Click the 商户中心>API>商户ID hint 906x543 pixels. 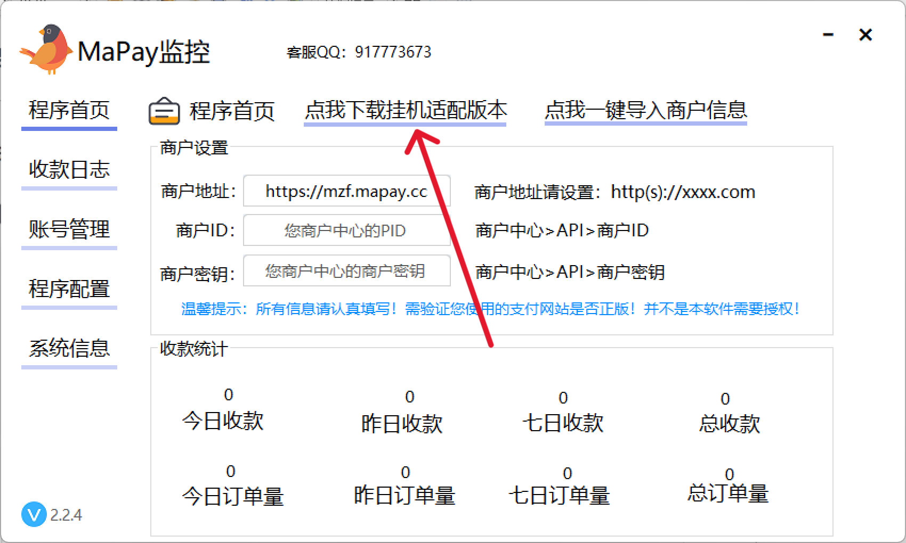(x=562, y=231)
